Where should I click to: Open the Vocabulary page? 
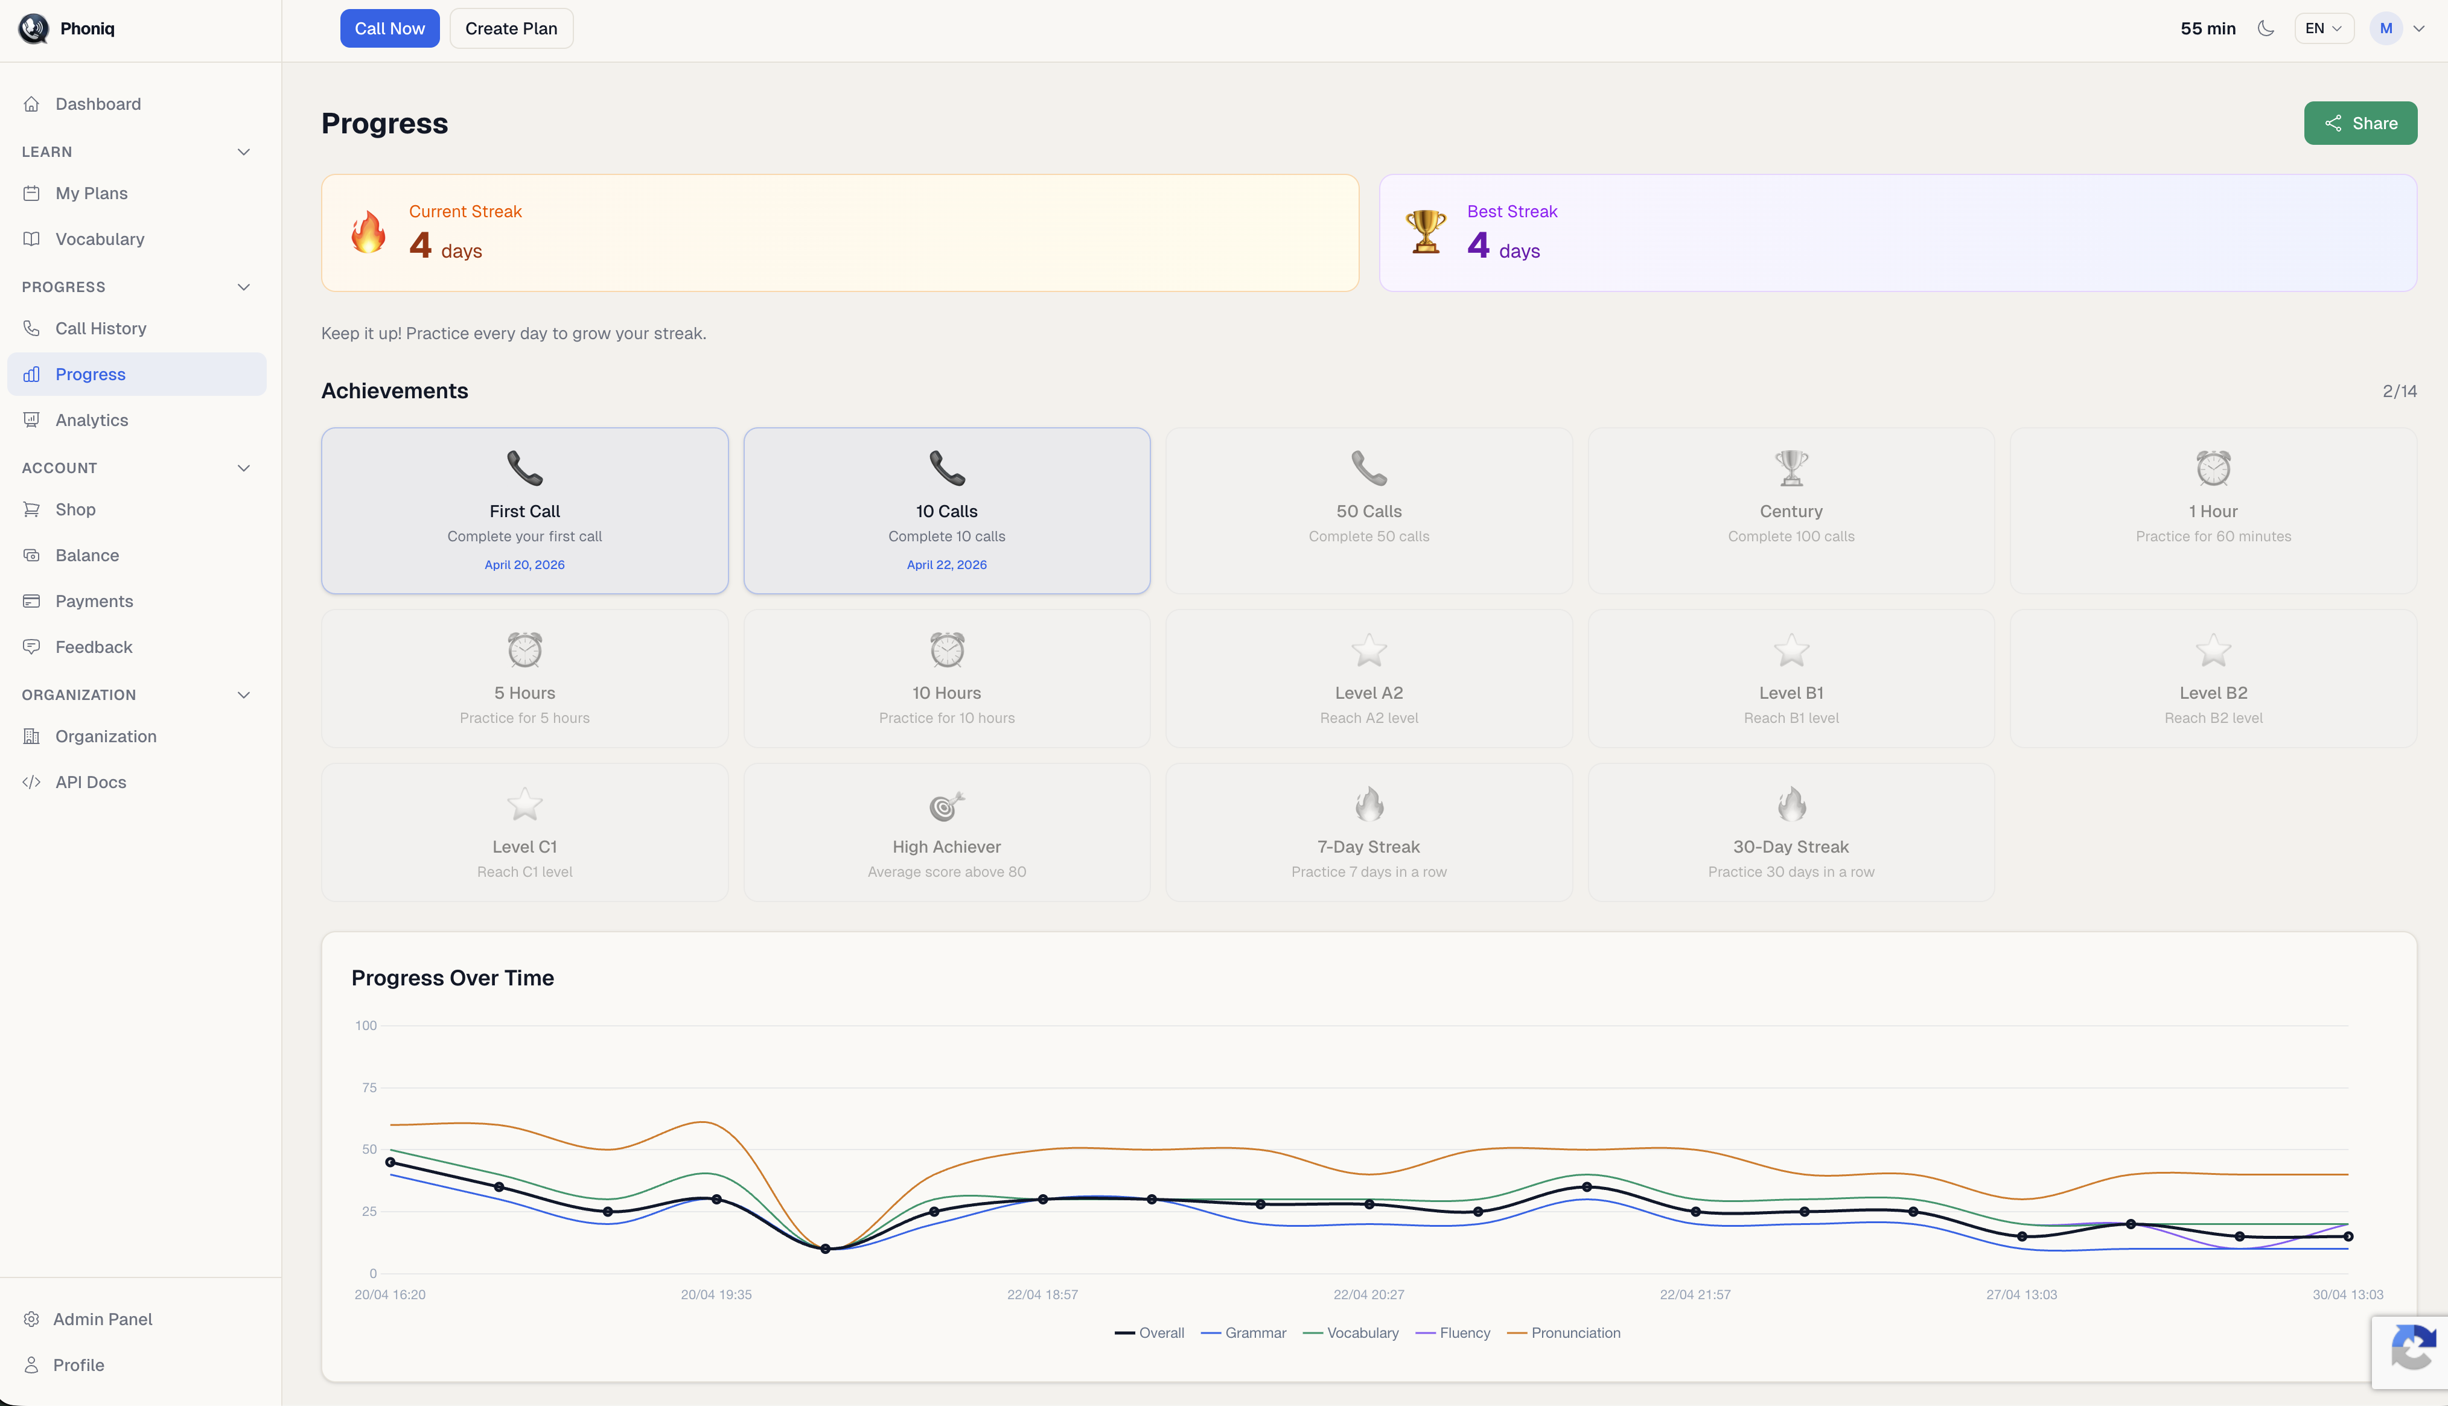[137, 238]
